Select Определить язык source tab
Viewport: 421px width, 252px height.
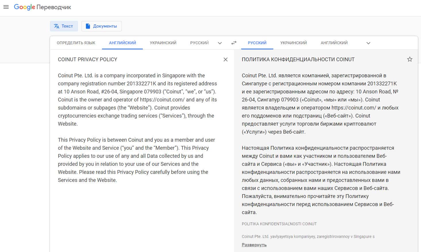[x=76, y=43]
